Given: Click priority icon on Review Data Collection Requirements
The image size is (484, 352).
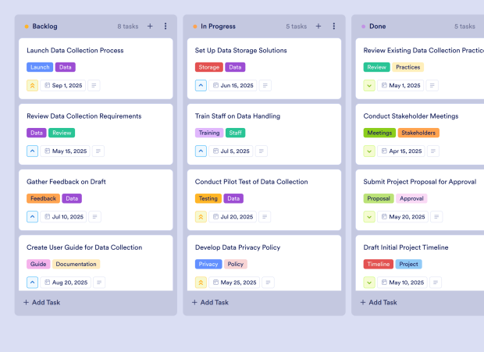Looking at the screenshot, I should point(33,151).
